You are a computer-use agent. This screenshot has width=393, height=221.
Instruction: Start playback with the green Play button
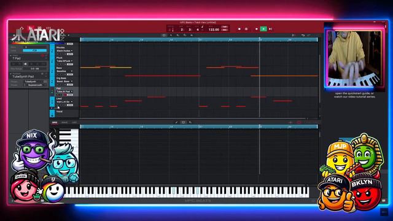[x=263, y=29]
